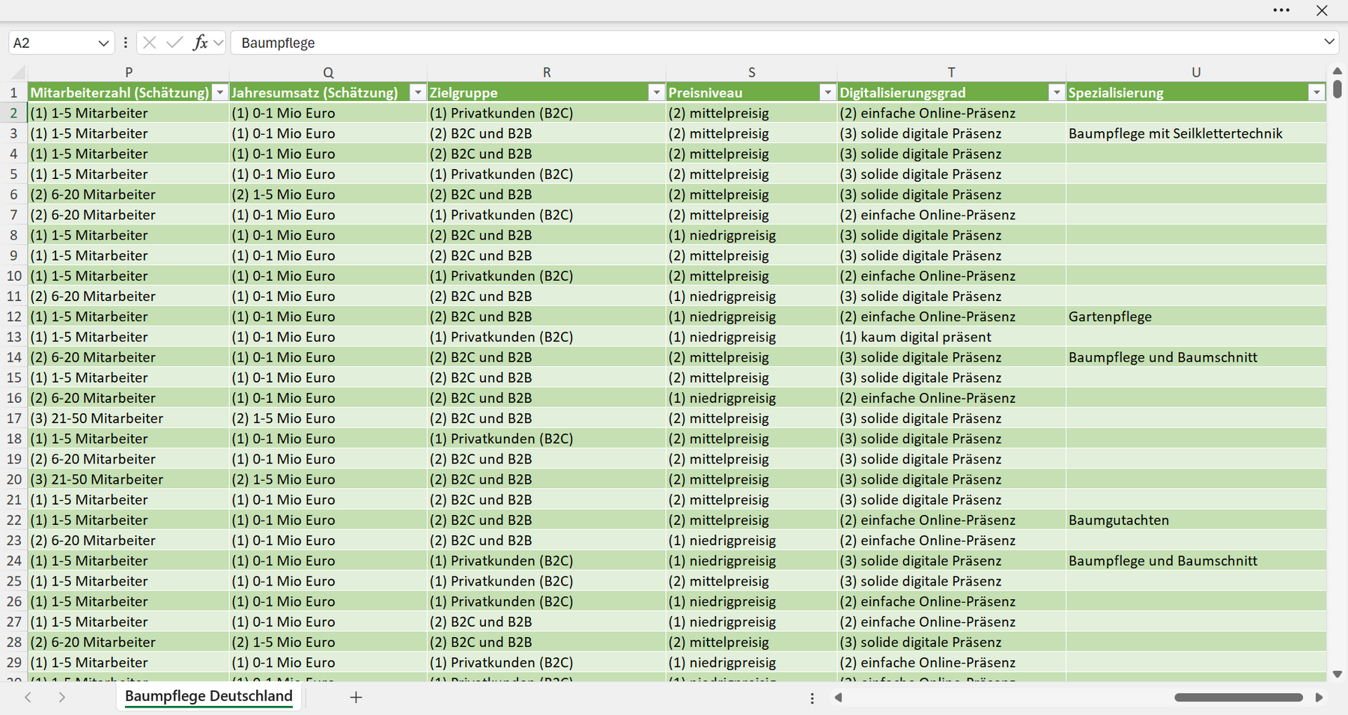Select column T header
1348x715 pixels.
[951, 73]
